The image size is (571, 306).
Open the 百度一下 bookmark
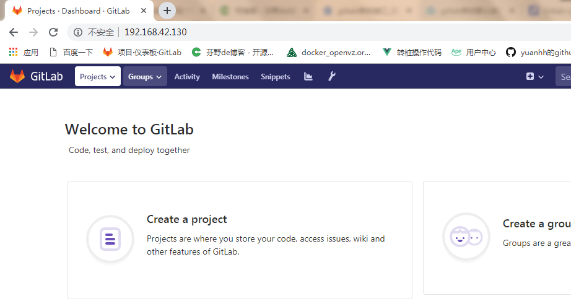click(x=71, y=53)
